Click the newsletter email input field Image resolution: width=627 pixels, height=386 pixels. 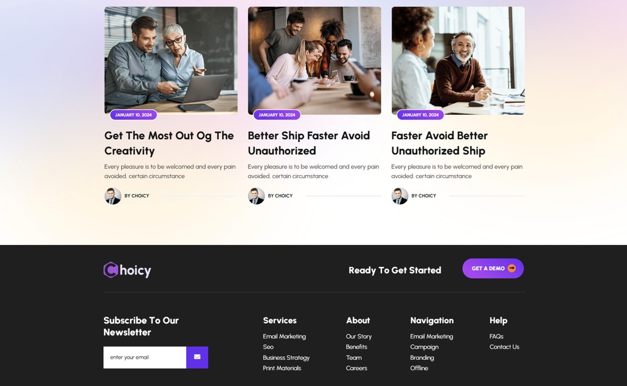point(145,357)
